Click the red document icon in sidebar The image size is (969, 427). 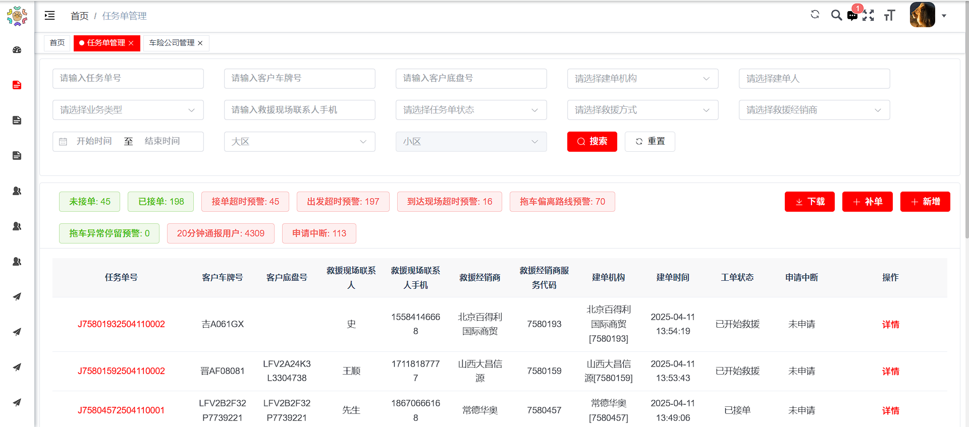17,85
